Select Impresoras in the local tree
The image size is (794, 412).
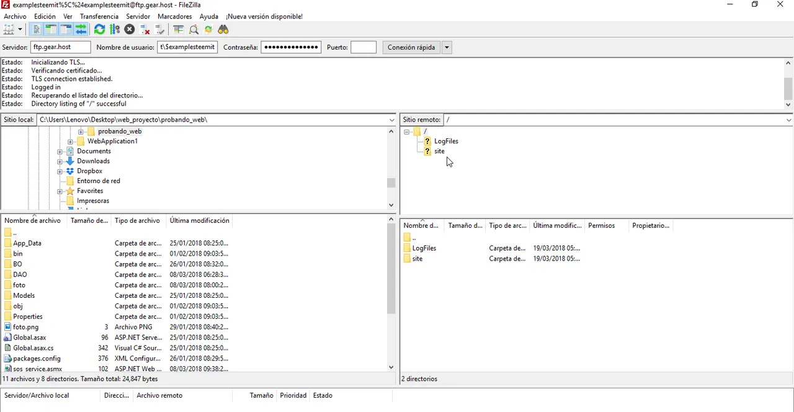pos(92,201)
